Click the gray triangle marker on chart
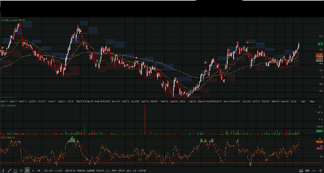Viewport: 324px width, 173px height. click(x=206, y=62)
